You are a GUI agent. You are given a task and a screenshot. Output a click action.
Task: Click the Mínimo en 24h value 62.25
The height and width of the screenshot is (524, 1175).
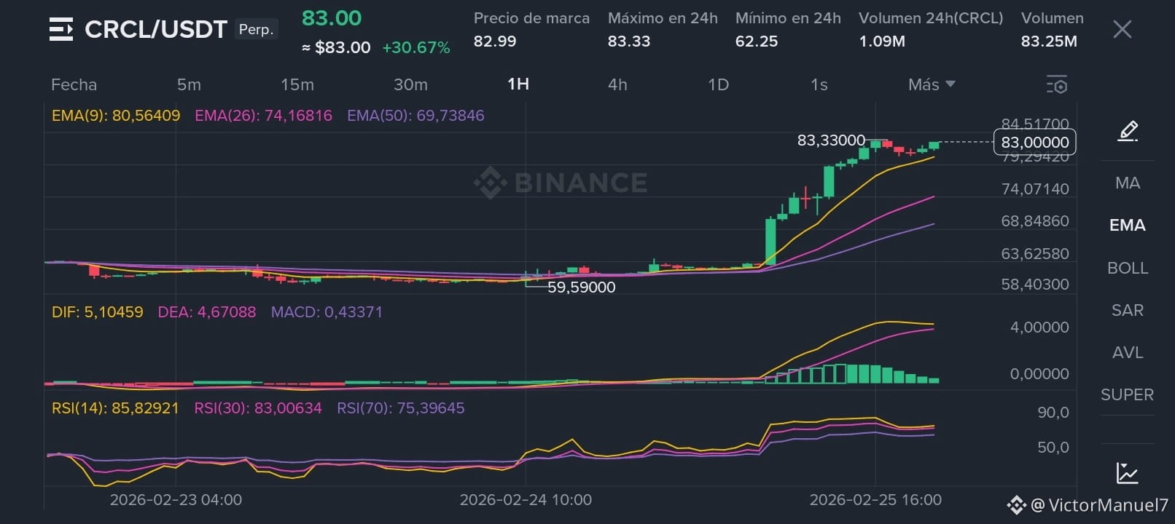(x=756, y=41)
